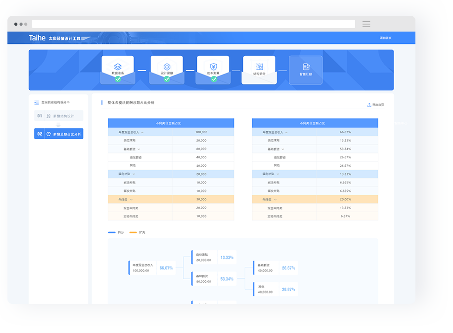Viewport: 453px width, 333px height.
Task: Click 基础薪资 80,000.00 node in tree chart
Action: [214, 279]
